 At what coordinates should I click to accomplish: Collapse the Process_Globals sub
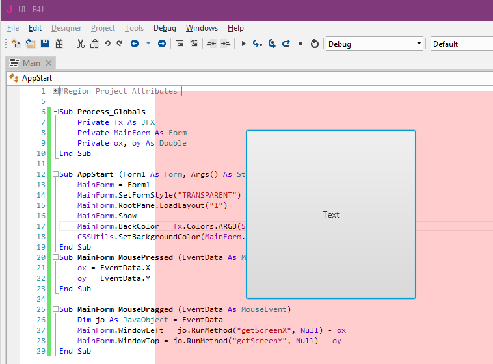(x=56, y=112)
